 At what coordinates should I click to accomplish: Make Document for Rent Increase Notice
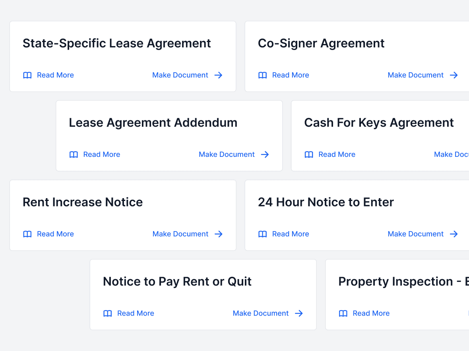click(x=180, y=234)
